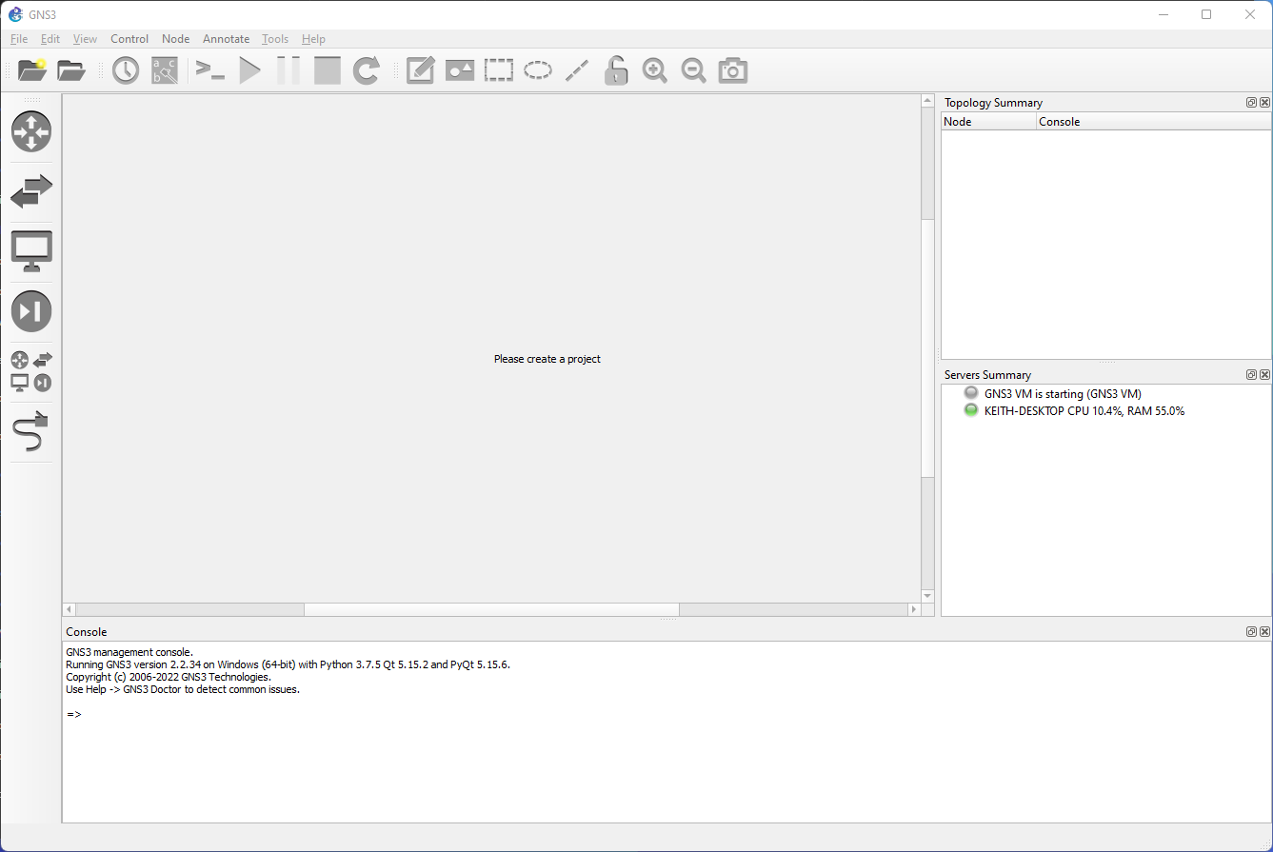Toggle the lock for all items
Viewport: 1273px width, 852px height.
pos(615,69)
